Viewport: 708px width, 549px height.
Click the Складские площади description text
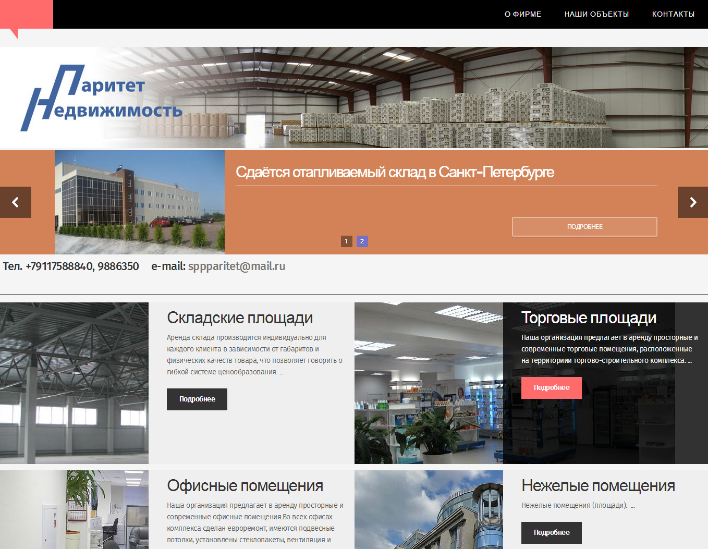[x=254, y=355]
